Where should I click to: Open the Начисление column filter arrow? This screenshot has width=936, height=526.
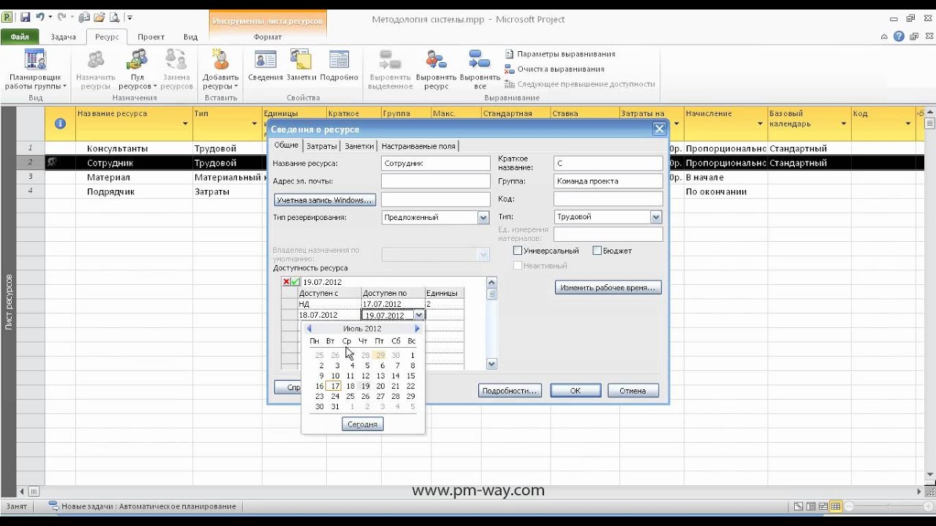(760, 124)
